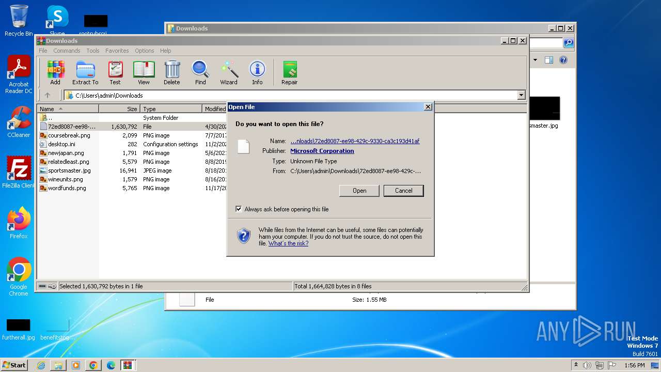
Task: Click the Open button in dialog
Action: (359, 191)
